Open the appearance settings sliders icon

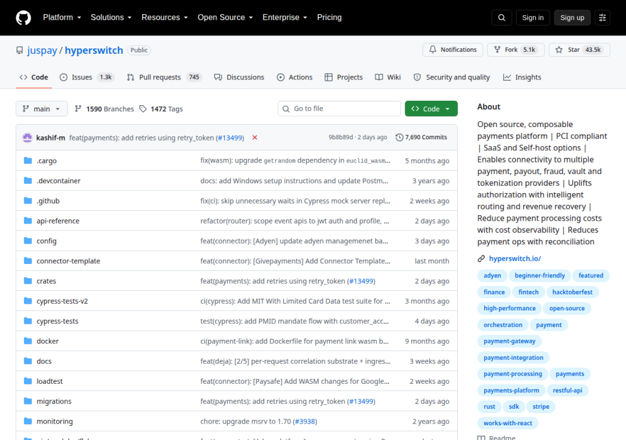(602, 18)
